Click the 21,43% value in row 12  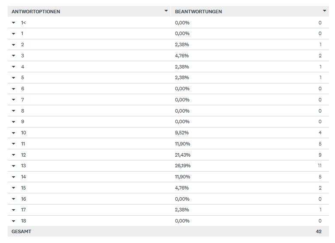pos(182,155)
